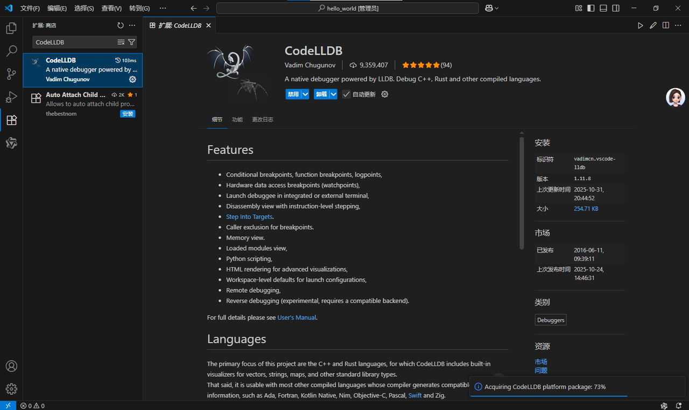The image size is (689, 410).
Task: Click the hello_world command center search box
Action: pos(347,8)
